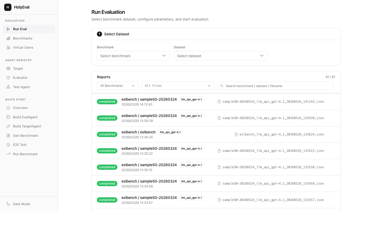Click the Dark Mode moon icon

pyautogui.click(x=8, y=204)
